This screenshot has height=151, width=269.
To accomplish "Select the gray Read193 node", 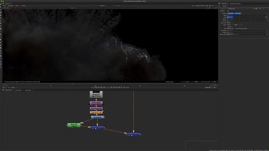I will click(x=96, y=94).
